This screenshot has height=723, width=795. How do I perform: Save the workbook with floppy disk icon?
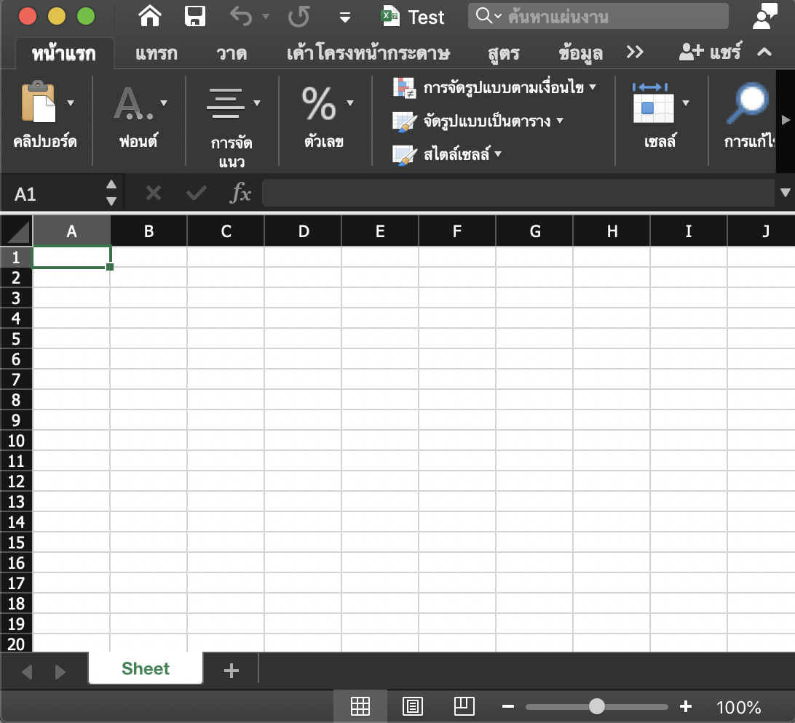(195, 16)
